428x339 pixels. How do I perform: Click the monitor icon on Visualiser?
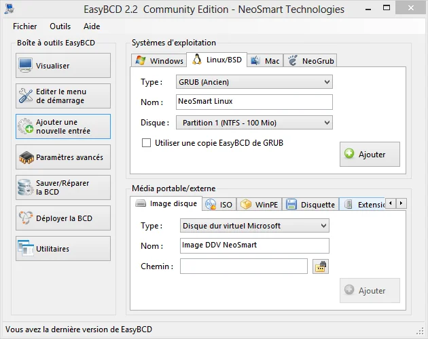coord(26,65)
